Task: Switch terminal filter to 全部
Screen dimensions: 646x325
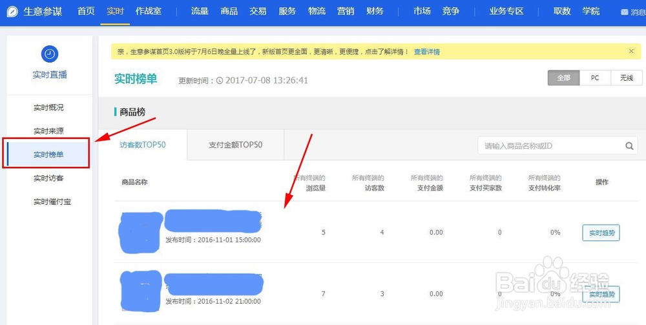Action: (563, 78)
